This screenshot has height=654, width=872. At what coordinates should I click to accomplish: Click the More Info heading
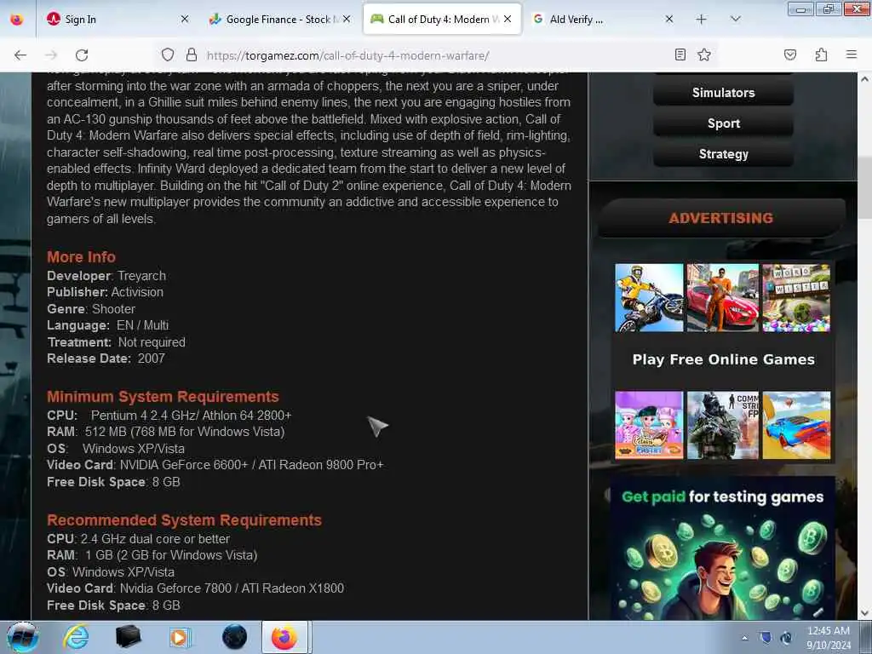(x=81, y=257)
